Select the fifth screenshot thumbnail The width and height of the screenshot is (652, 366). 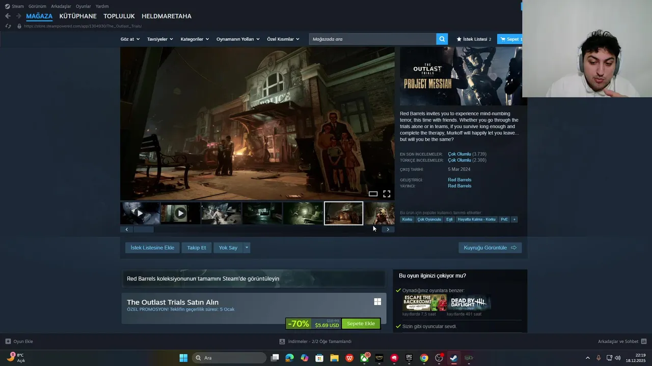point(303,213)
